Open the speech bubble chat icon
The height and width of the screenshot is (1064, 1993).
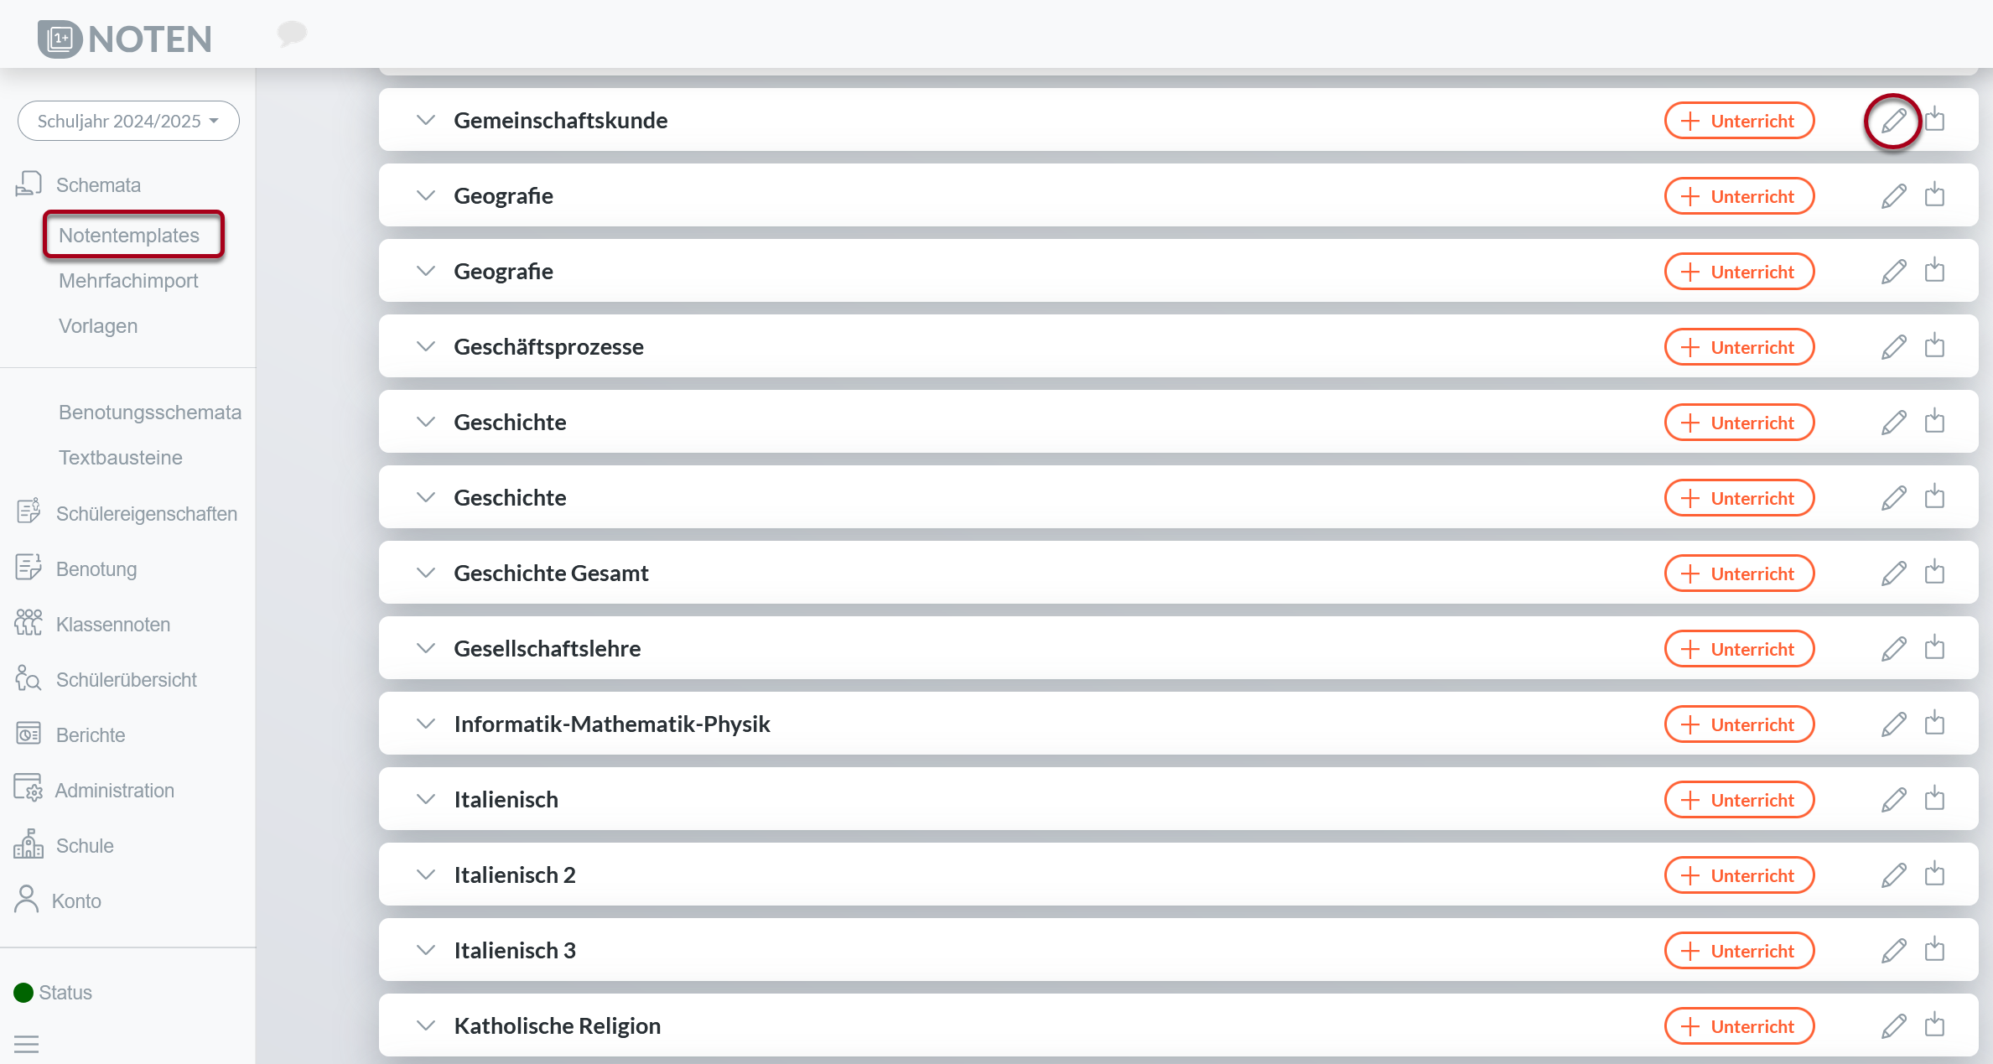pos(292,34)
